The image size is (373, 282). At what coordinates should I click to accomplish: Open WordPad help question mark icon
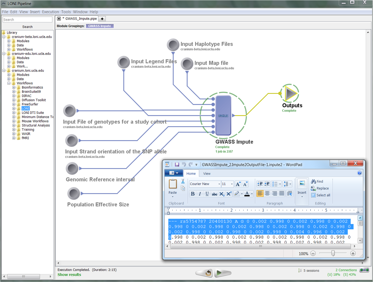[360, 173]
